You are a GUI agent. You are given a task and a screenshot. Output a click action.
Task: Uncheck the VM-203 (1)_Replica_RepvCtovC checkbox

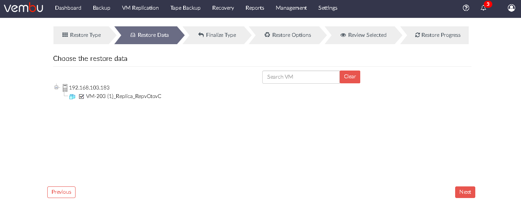[81, 96]
